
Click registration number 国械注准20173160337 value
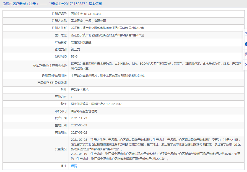(86, 14)
